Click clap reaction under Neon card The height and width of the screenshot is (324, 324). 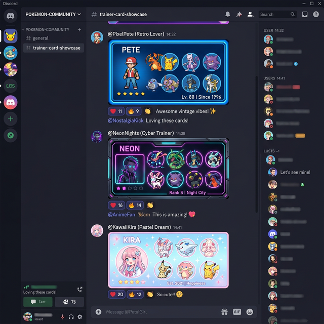pos(150,205)
